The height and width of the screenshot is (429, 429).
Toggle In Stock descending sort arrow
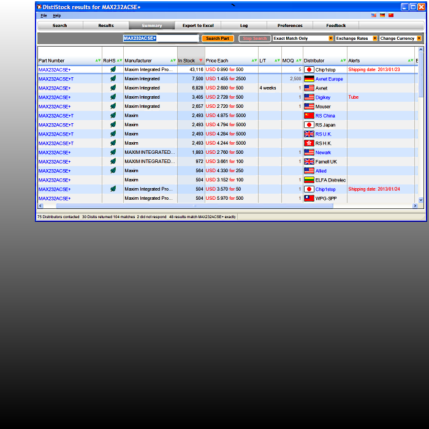coord(201,61)
